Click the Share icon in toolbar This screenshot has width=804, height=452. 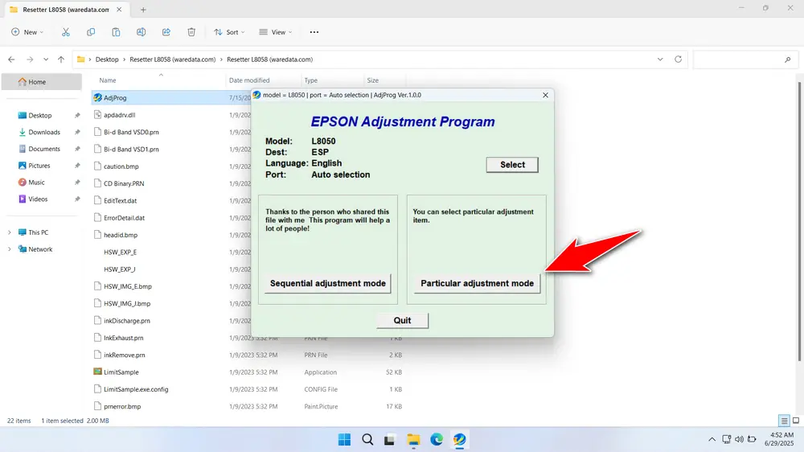166,32
